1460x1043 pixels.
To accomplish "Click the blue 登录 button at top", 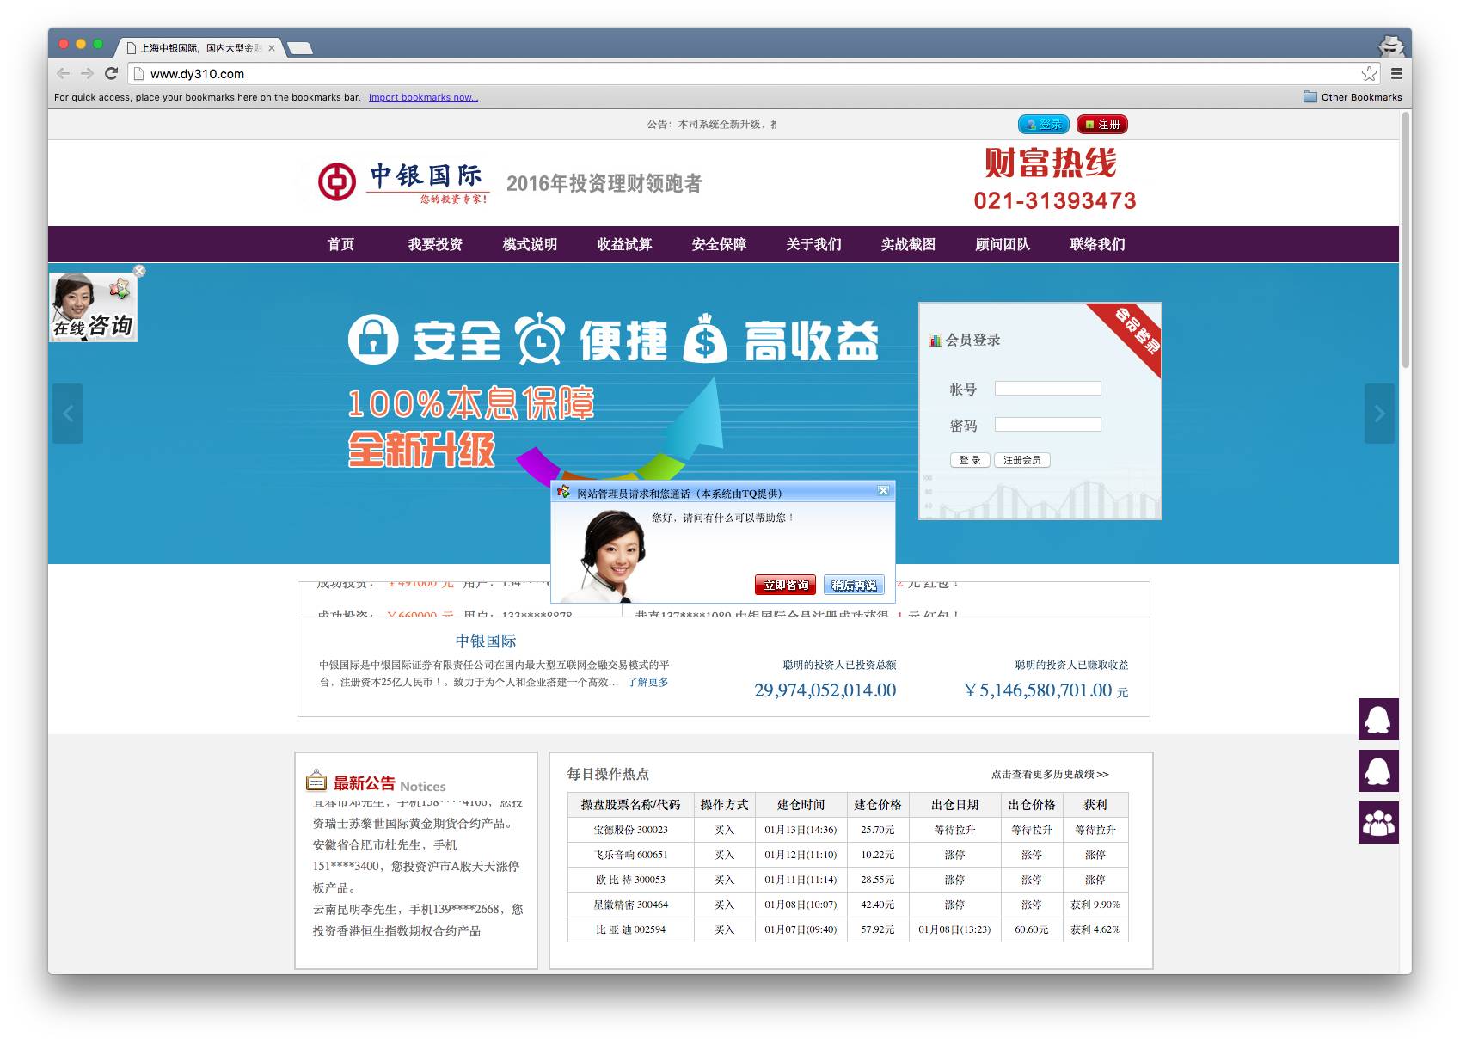I will click(1044, 124).
